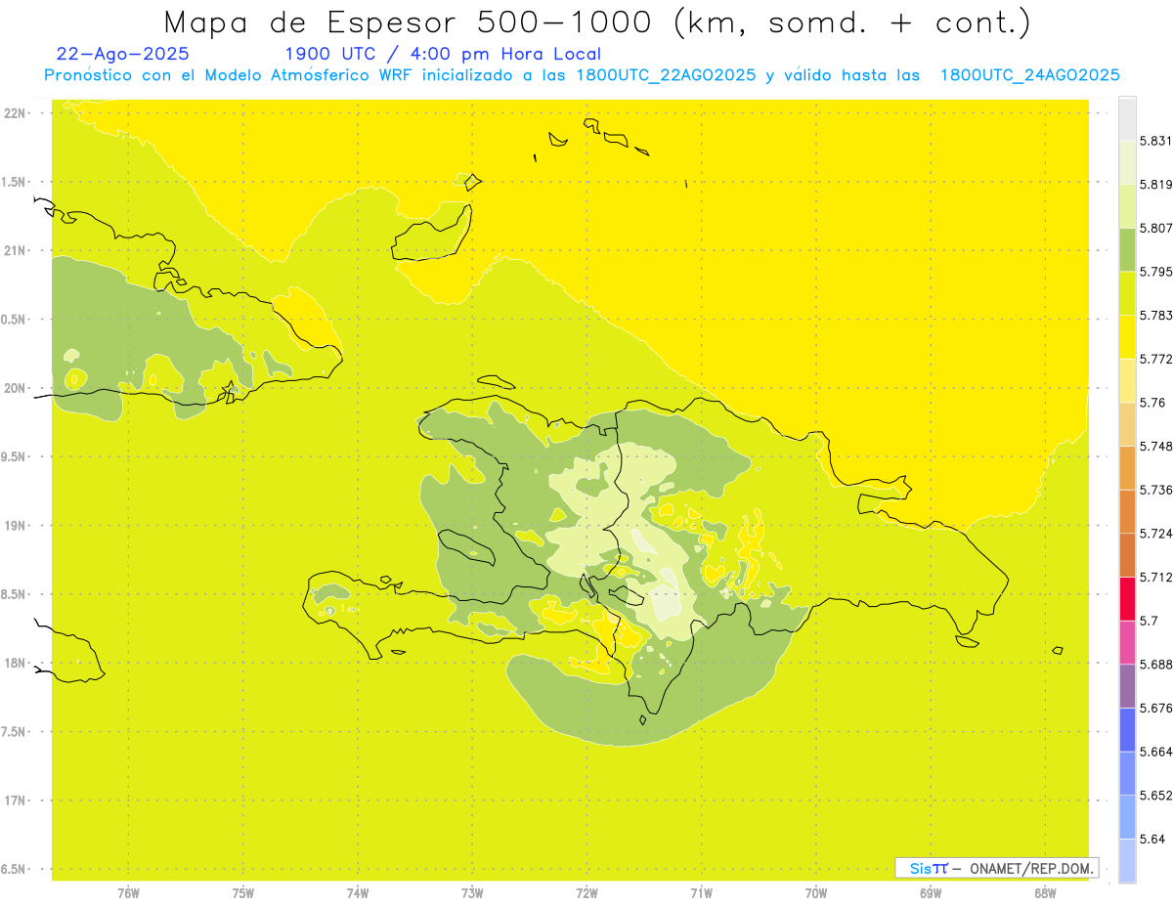Click the 20N latitude label
1173x906 pixels.
coord(16,388)
